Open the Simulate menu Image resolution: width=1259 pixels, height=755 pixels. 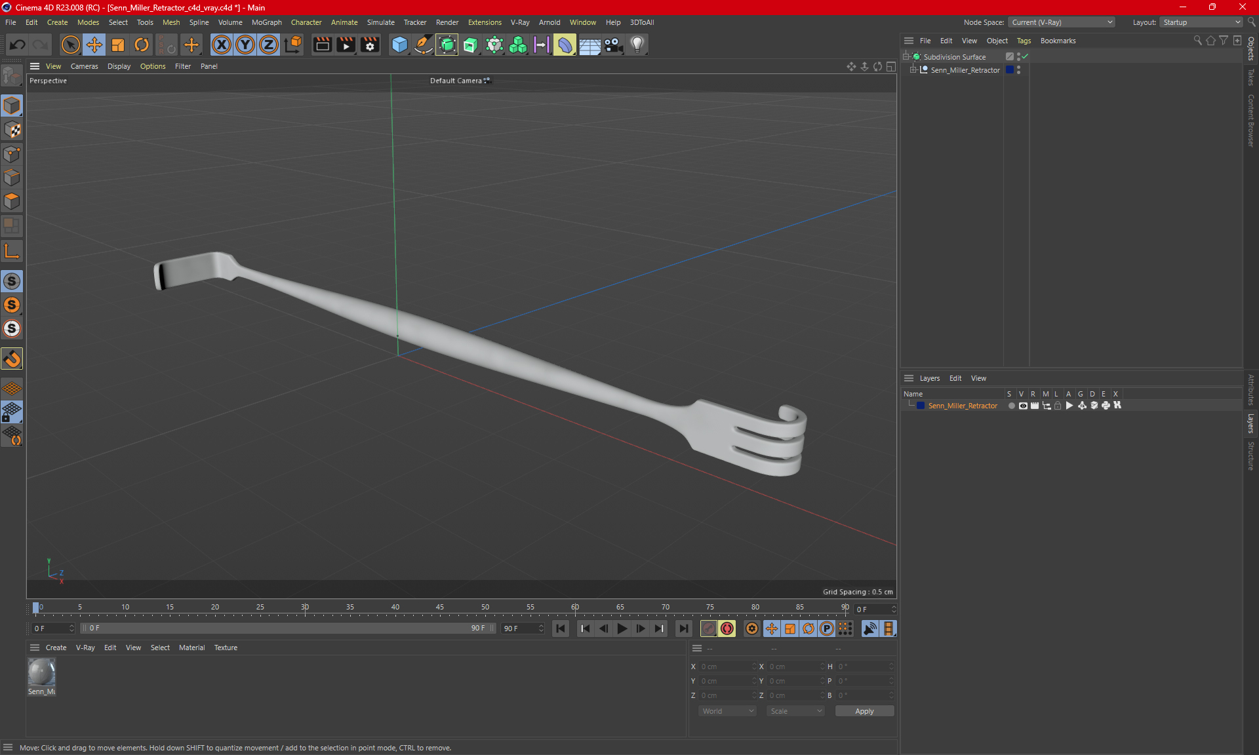[380, 22]
